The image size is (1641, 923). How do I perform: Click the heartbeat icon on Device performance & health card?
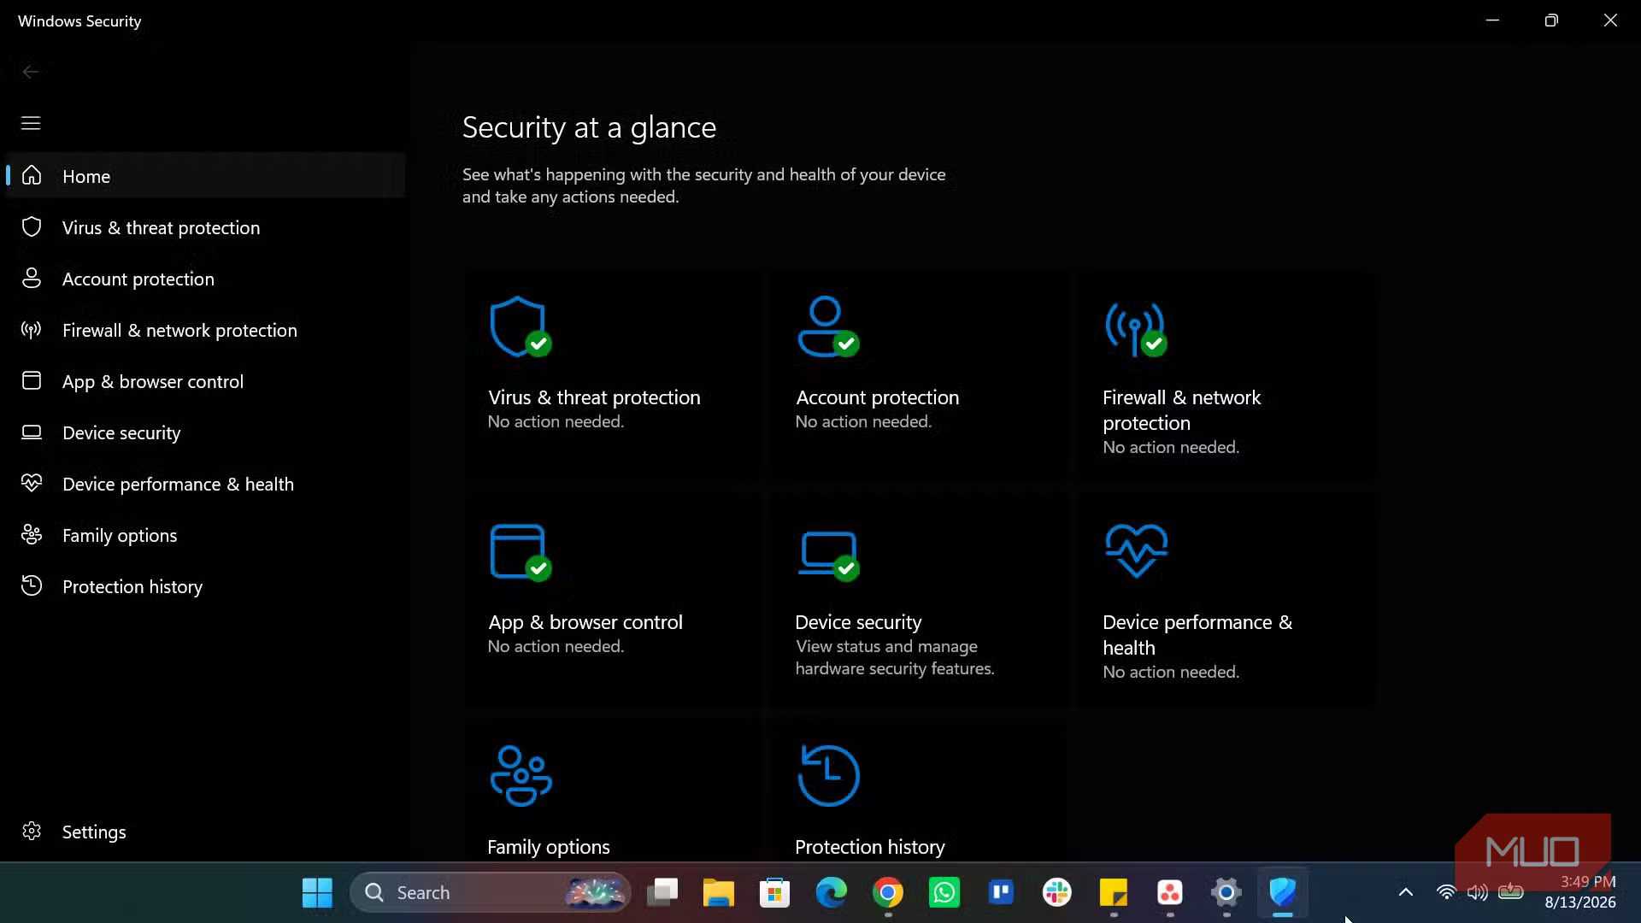coord(1136,551)
